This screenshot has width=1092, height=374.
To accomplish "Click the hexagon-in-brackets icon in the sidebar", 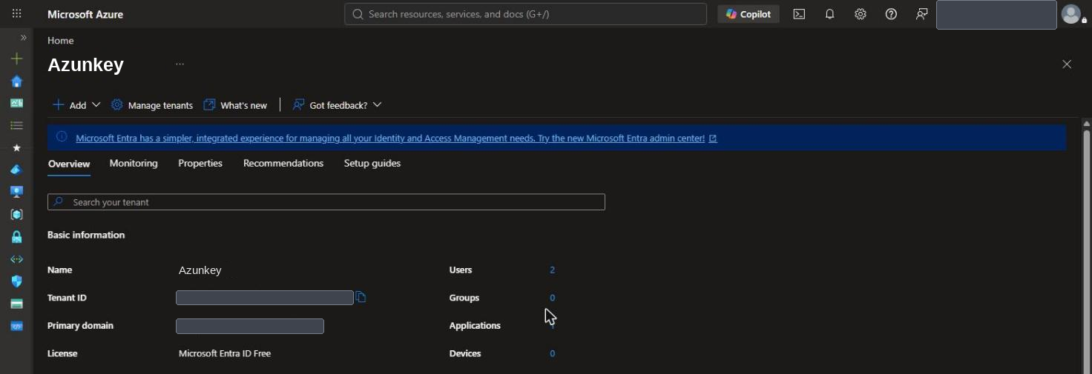I will click(16, 214).
